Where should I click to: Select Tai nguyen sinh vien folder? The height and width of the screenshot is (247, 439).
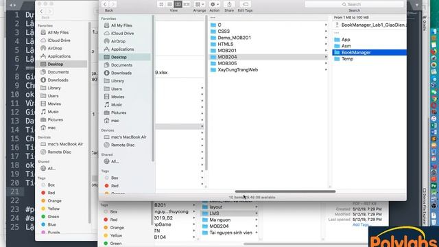coord(230,233)
